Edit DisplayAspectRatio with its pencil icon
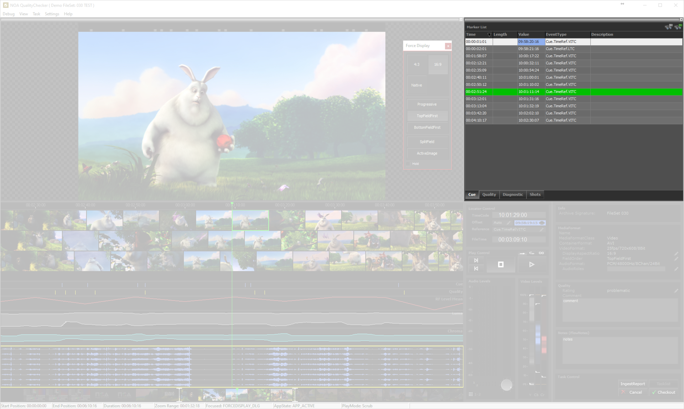The width and height of the screenshot is (684, 409). click(x=676, y=254)
